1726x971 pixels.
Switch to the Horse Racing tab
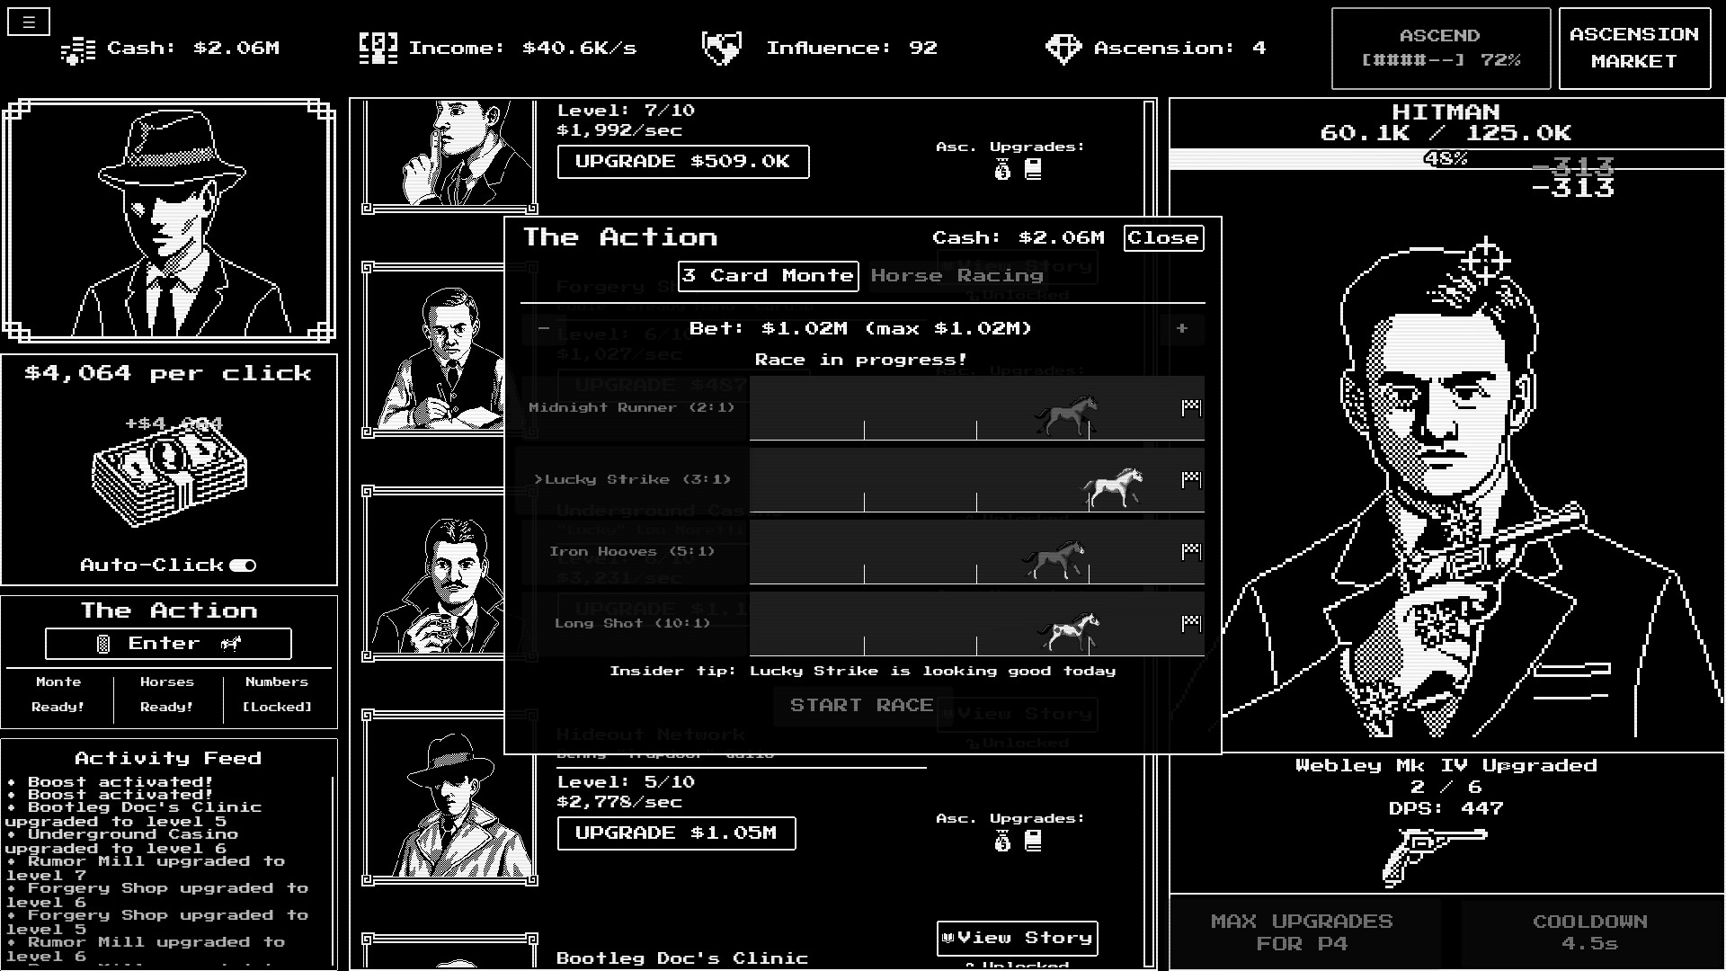[x=956, y=276]
